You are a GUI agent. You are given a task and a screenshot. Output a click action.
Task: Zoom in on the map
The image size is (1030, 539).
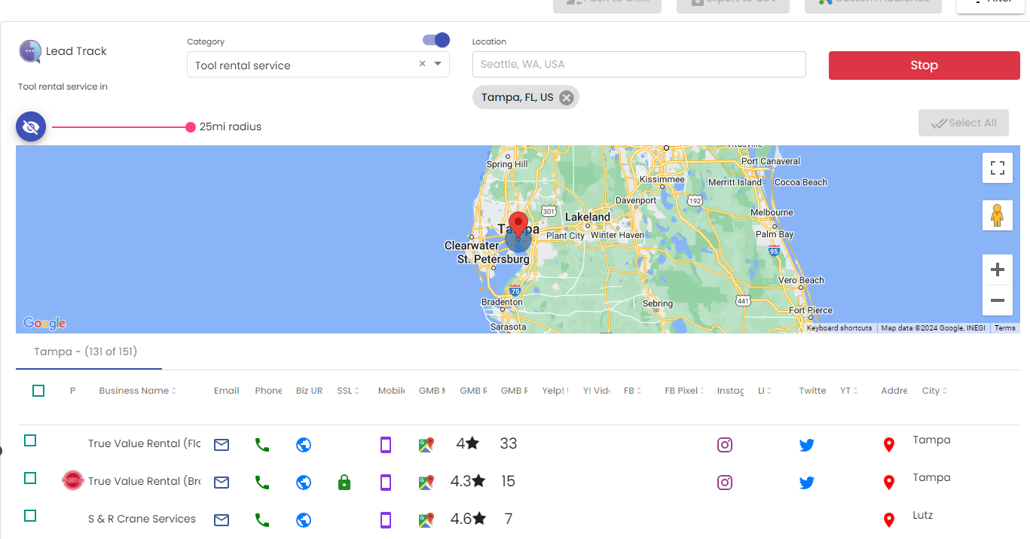coord(998,269)
